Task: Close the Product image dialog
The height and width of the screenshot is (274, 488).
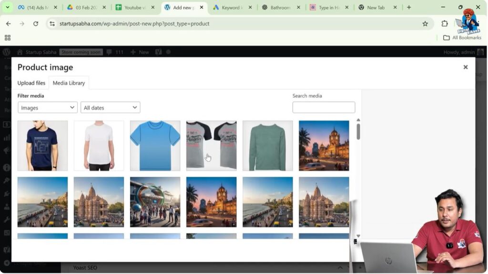Action: (x=466, y=67)
